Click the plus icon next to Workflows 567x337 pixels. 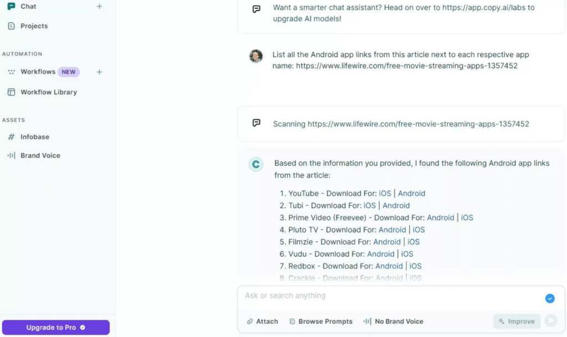click(99, 71)
